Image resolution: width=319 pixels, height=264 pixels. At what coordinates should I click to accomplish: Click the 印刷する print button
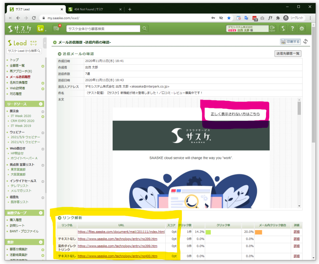pyautogui.click(x=290, y=42)
